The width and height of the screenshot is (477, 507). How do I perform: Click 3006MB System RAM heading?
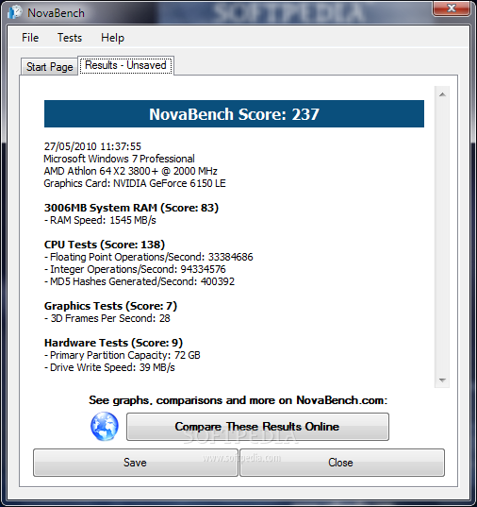point(131,208)
